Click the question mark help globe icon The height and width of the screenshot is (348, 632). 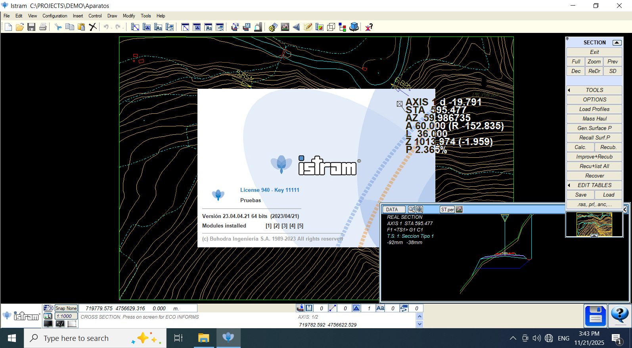[x=619, y=316]
